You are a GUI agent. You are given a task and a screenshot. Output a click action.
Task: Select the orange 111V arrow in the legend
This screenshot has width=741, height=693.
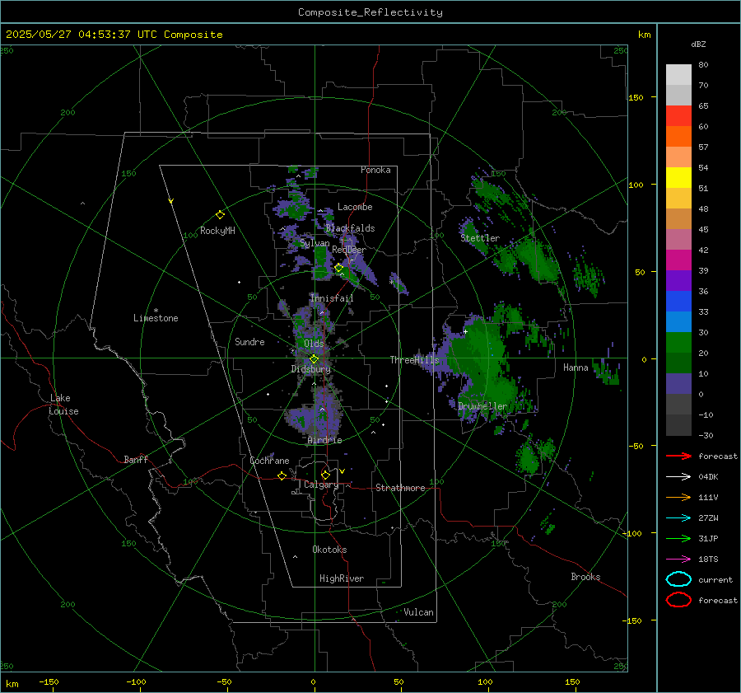[678, 497]
